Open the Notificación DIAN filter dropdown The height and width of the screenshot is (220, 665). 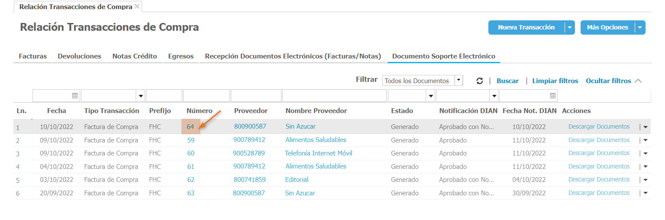click(494, 96)
